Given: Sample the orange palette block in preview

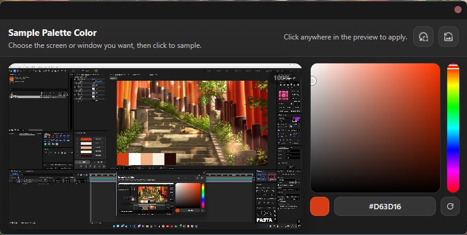Looking at the screenshot, I should [x=123, y=159].
